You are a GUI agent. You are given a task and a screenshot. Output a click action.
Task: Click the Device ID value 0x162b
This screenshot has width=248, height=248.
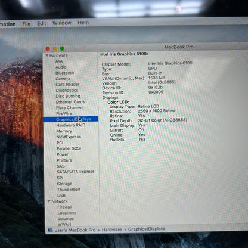coord(156,87)
